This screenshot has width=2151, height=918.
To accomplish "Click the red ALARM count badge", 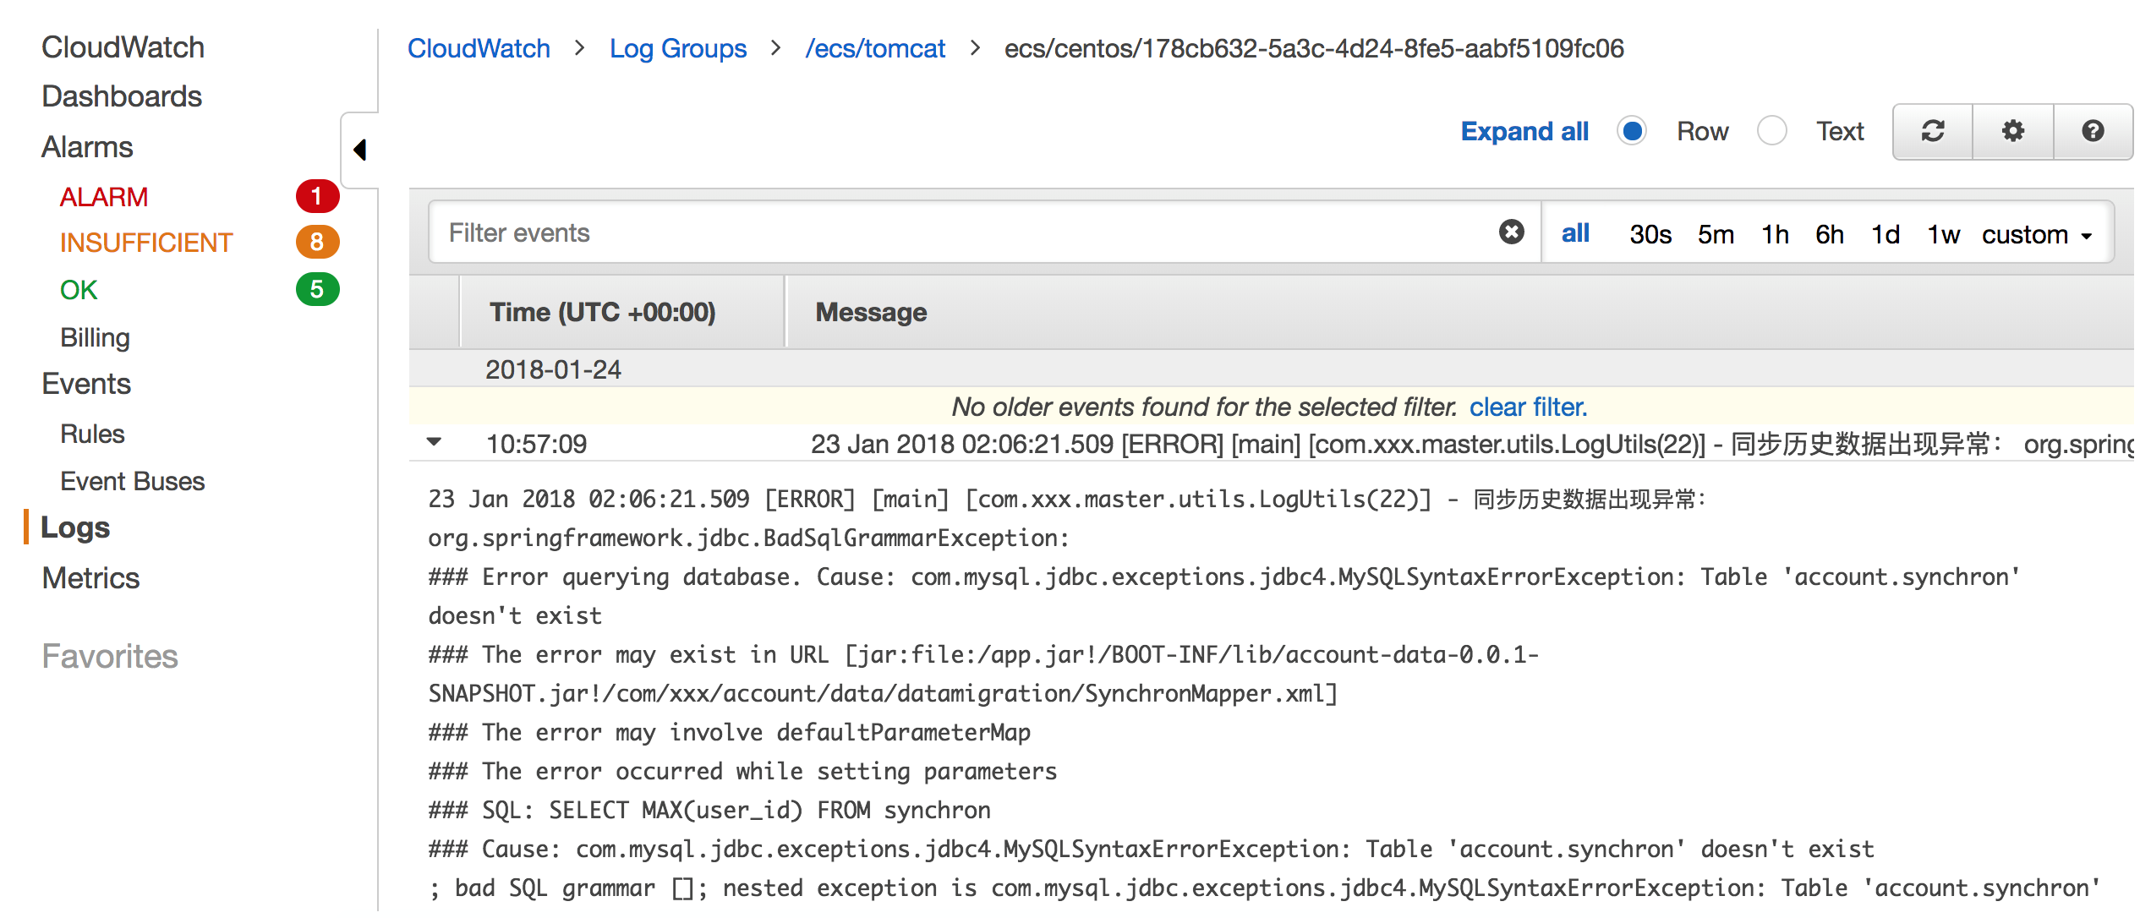I will (317, 196).
